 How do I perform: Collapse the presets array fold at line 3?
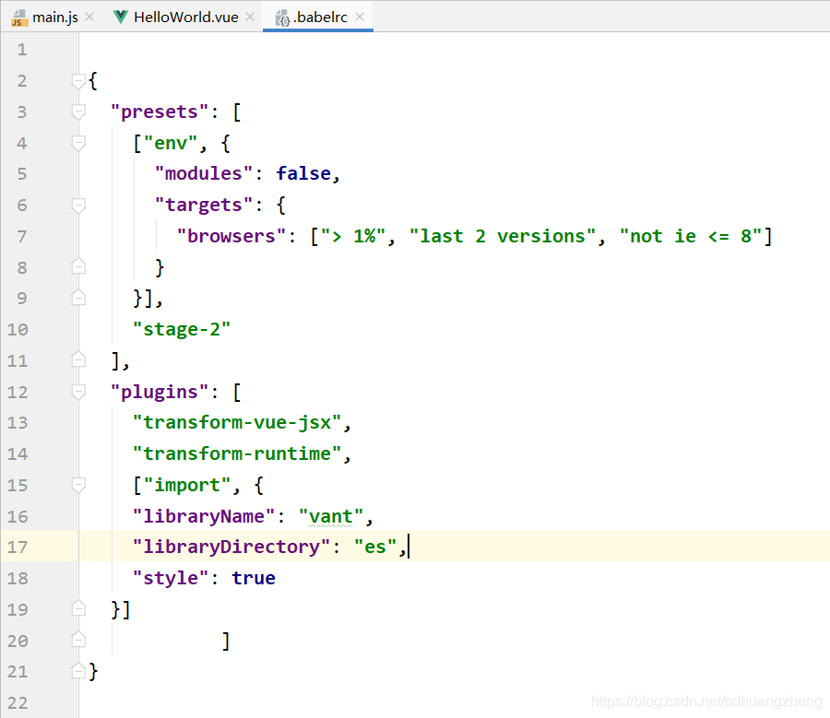coord(78,112)
